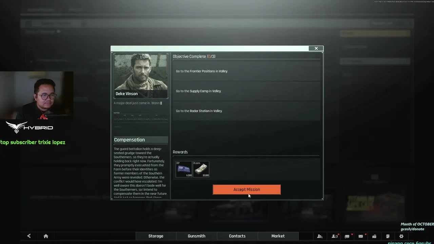The image size is (434, 244).
Task: Click the Accept Mission button
Action: (246, 189)
